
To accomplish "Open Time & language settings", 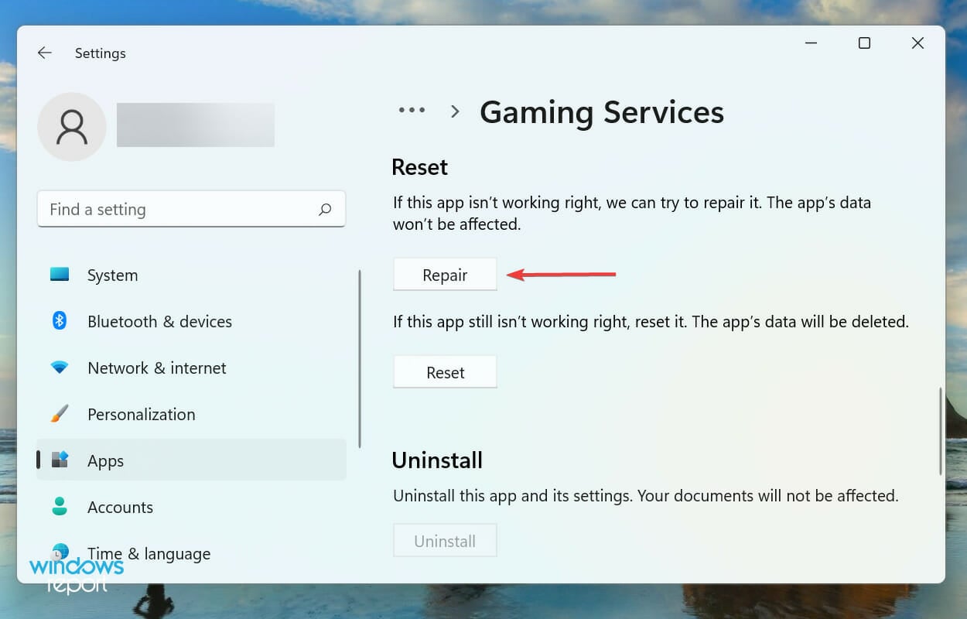I will click(x=149, y=554).
